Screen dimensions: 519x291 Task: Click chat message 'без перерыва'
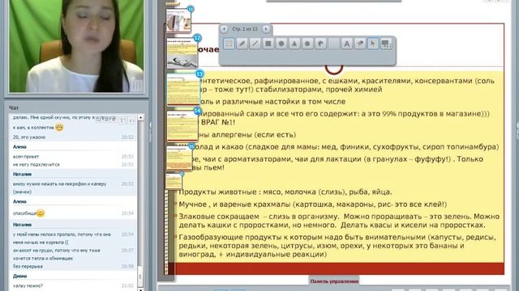(x=28, y=266)
